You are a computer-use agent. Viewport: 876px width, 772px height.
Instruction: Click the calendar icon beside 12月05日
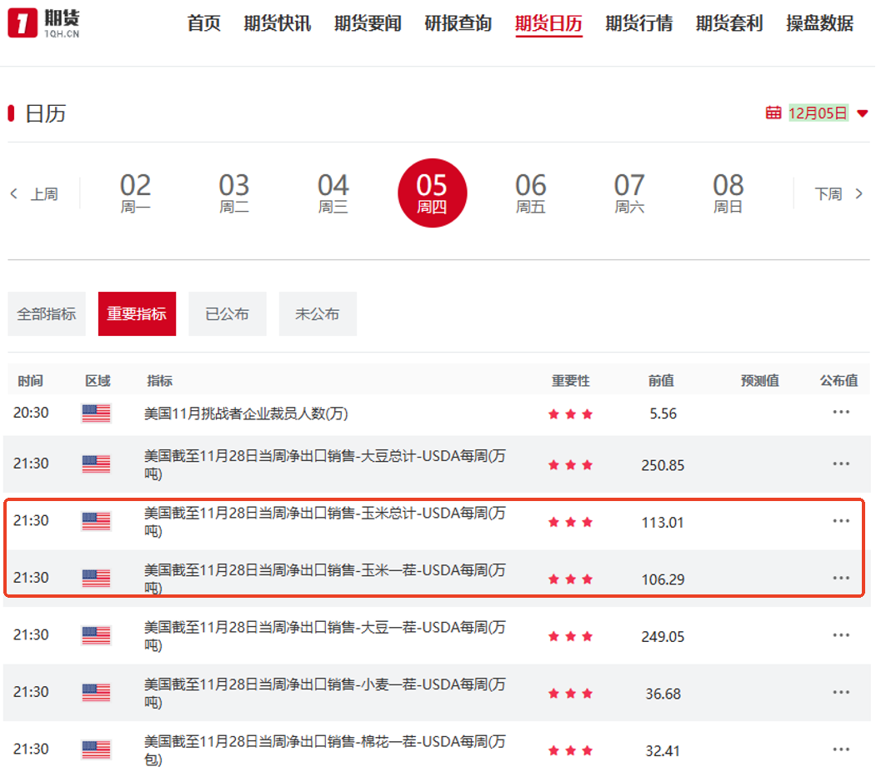773,113
